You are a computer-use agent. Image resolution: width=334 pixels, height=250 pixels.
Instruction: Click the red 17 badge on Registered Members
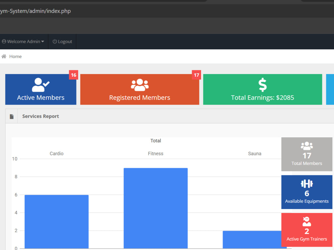[x=196, y=75]
